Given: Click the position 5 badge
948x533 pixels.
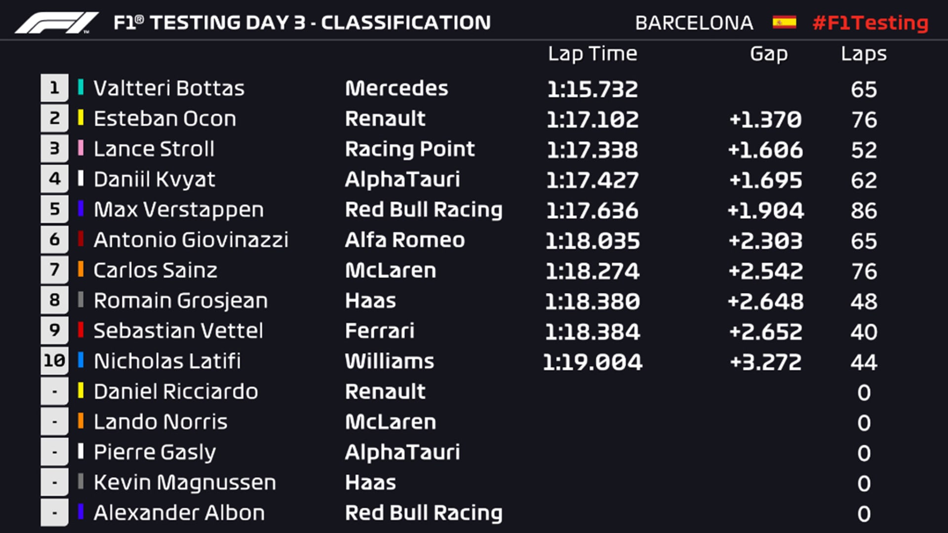Looking at the screenshot, I should pos(54,209).
